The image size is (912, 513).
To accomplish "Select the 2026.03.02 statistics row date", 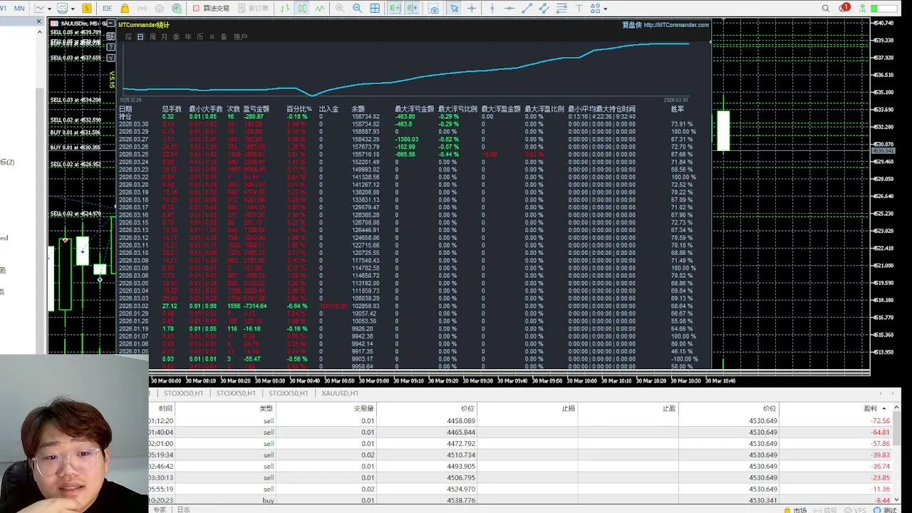I will (x=133, y=306).
